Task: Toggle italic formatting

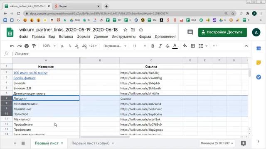Action: click(x=160, y=46)
